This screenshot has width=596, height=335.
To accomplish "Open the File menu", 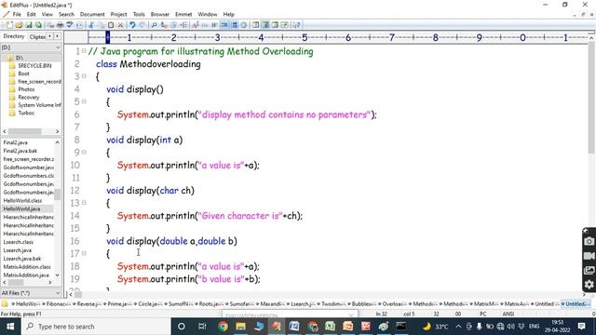I will click(17, 14).
